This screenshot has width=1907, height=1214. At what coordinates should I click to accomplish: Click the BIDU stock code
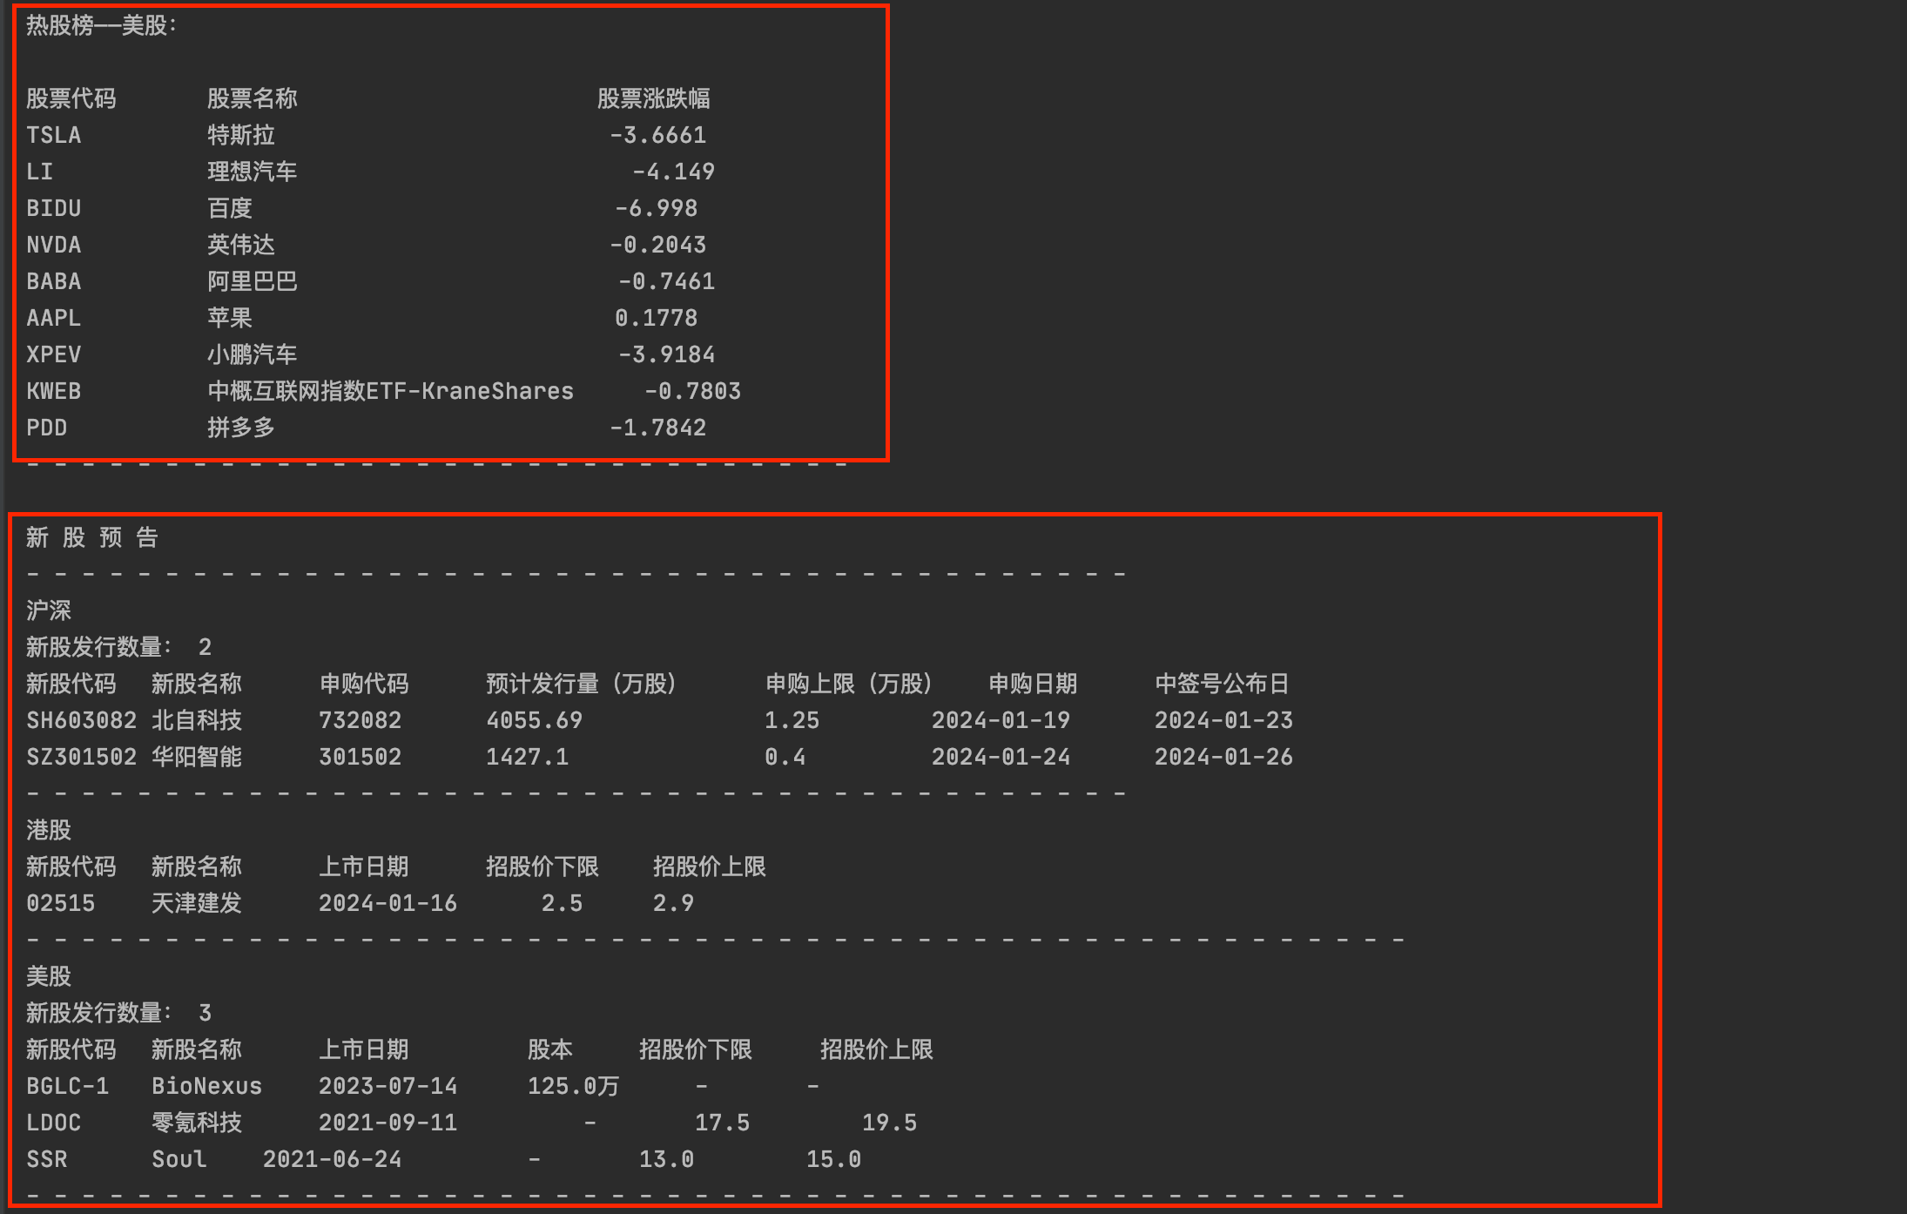click(53, 208)
